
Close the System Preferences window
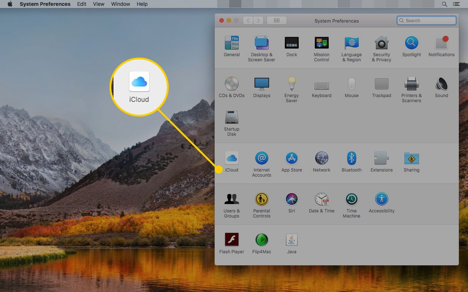point(222,20)
